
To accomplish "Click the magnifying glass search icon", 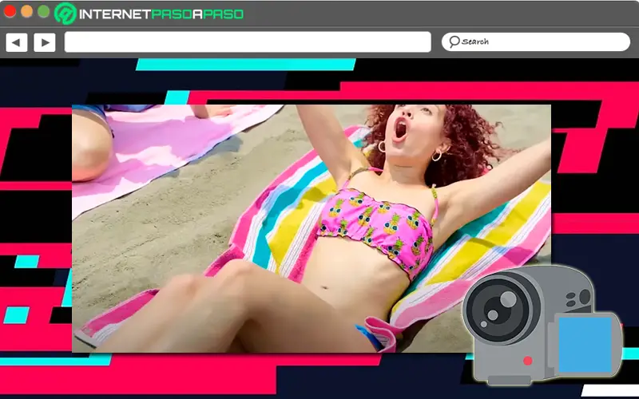I will pos(454,41).
